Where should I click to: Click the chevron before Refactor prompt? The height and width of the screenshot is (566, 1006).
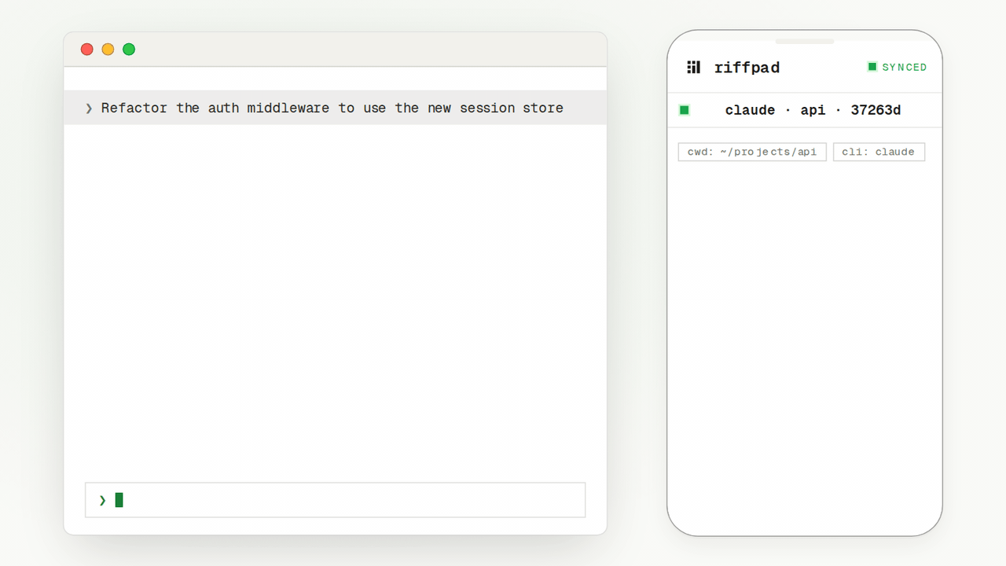point(89,108)
